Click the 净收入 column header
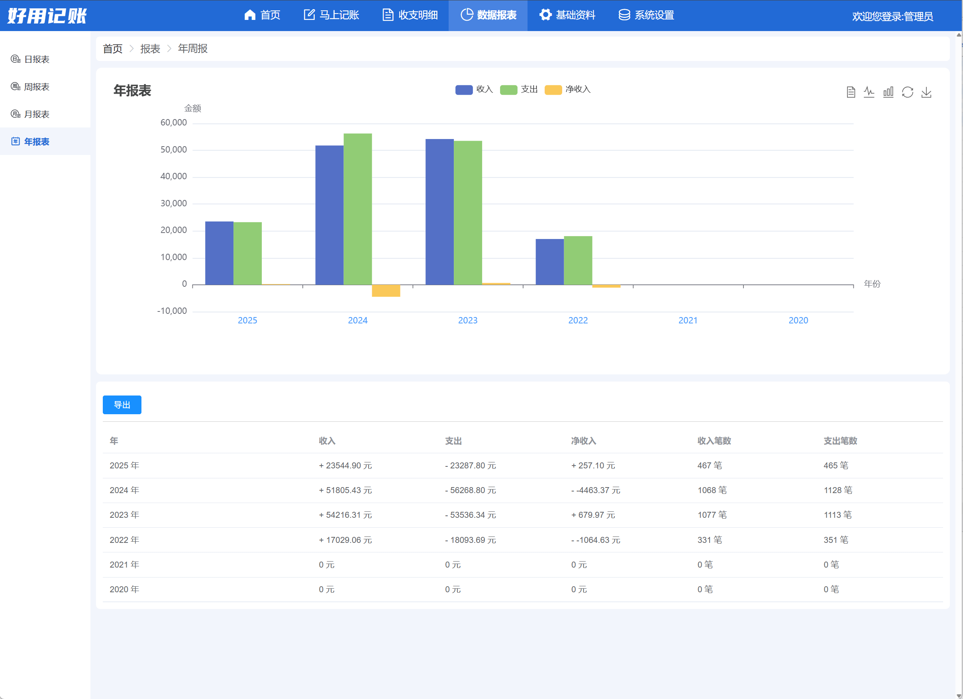Screen dimensions: 963x699 coord(583,441)
